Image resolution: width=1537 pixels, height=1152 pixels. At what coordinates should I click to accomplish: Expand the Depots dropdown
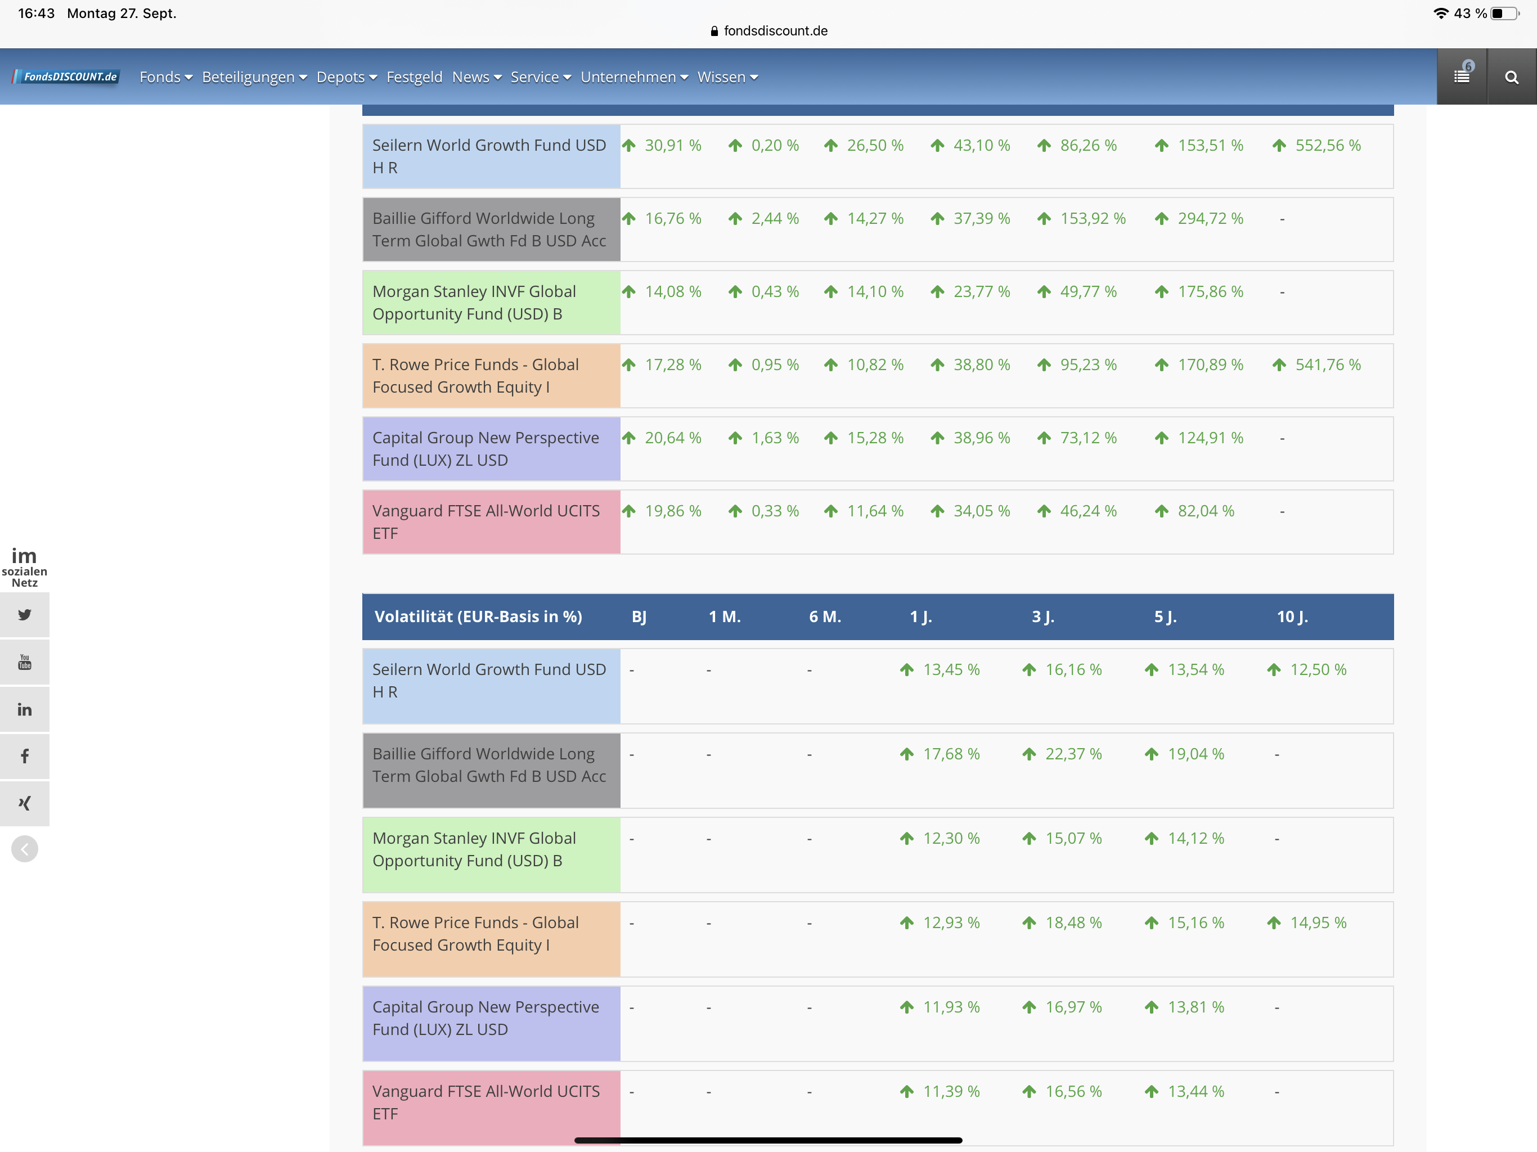click(x=346, y=77)
